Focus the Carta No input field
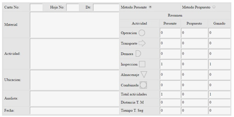 (36, 7)
